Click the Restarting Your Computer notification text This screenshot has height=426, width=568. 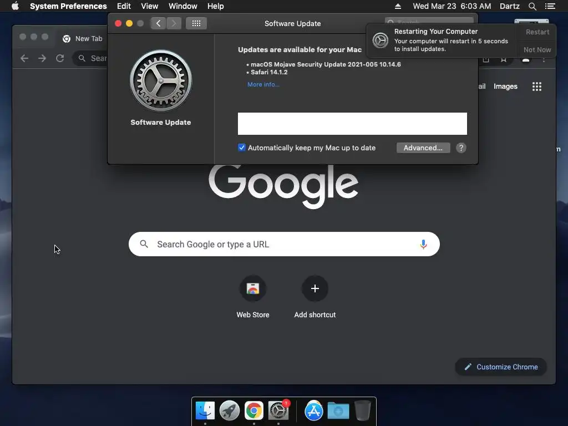pyautogui.click(x=436, y=32)
